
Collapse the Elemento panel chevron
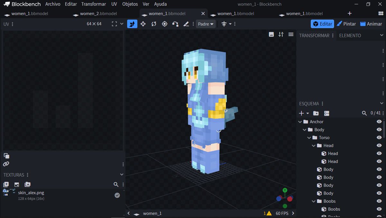pyautogui.click(x=382, y=35)
